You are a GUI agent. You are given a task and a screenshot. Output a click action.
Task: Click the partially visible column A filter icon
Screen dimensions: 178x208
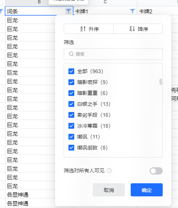(1, 11)
